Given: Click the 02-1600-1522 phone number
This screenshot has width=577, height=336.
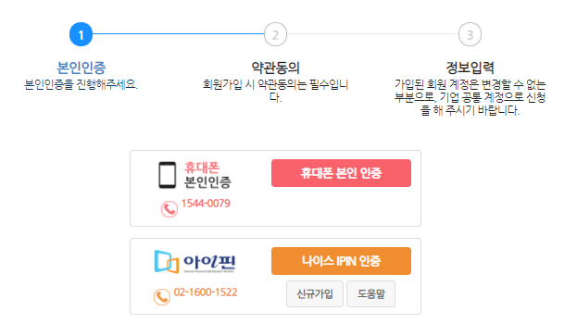Looking at the screenshot, I should tap(206, 292).
